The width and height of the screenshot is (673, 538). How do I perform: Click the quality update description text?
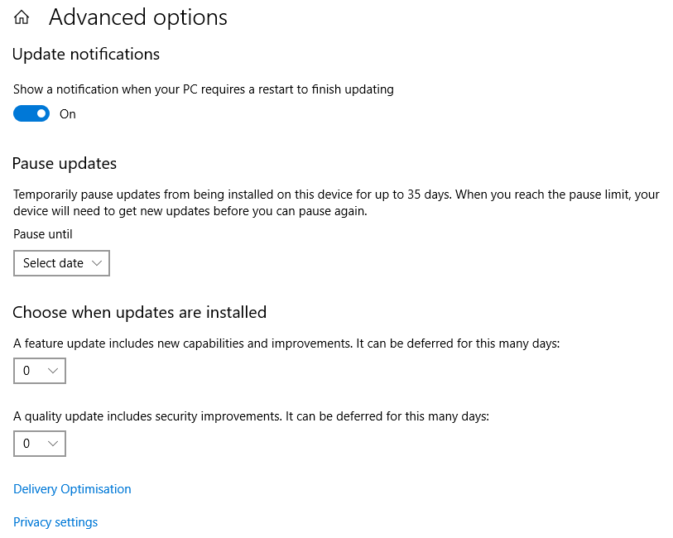pos(252,416)
